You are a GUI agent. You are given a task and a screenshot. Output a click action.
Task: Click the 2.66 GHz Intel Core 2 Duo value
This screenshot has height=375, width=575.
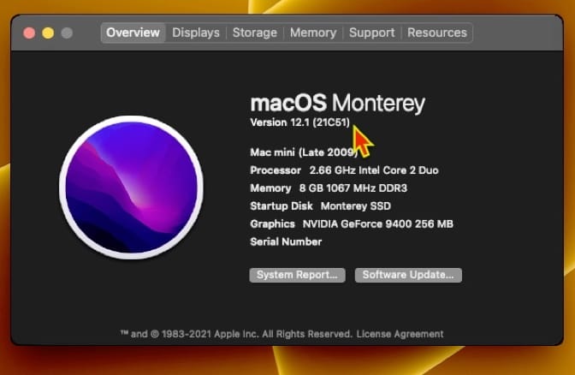pyautogui.click(x=374, y=170)
